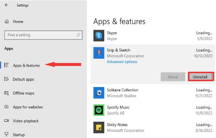216x138 pixels.
Task: Click the greyed-out Move button
Action: 173,77
